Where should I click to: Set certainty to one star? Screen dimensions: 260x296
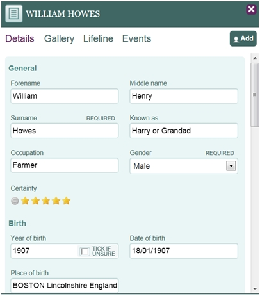(x=26, y=201)
